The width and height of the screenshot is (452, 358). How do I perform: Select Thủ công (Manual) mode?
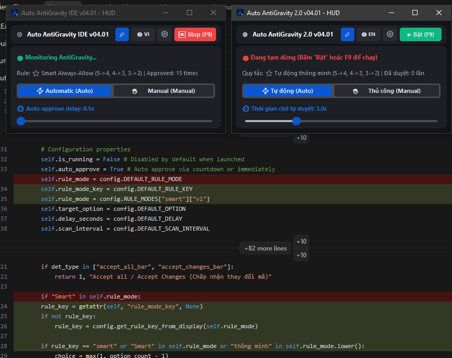click(x=387, y=91)
